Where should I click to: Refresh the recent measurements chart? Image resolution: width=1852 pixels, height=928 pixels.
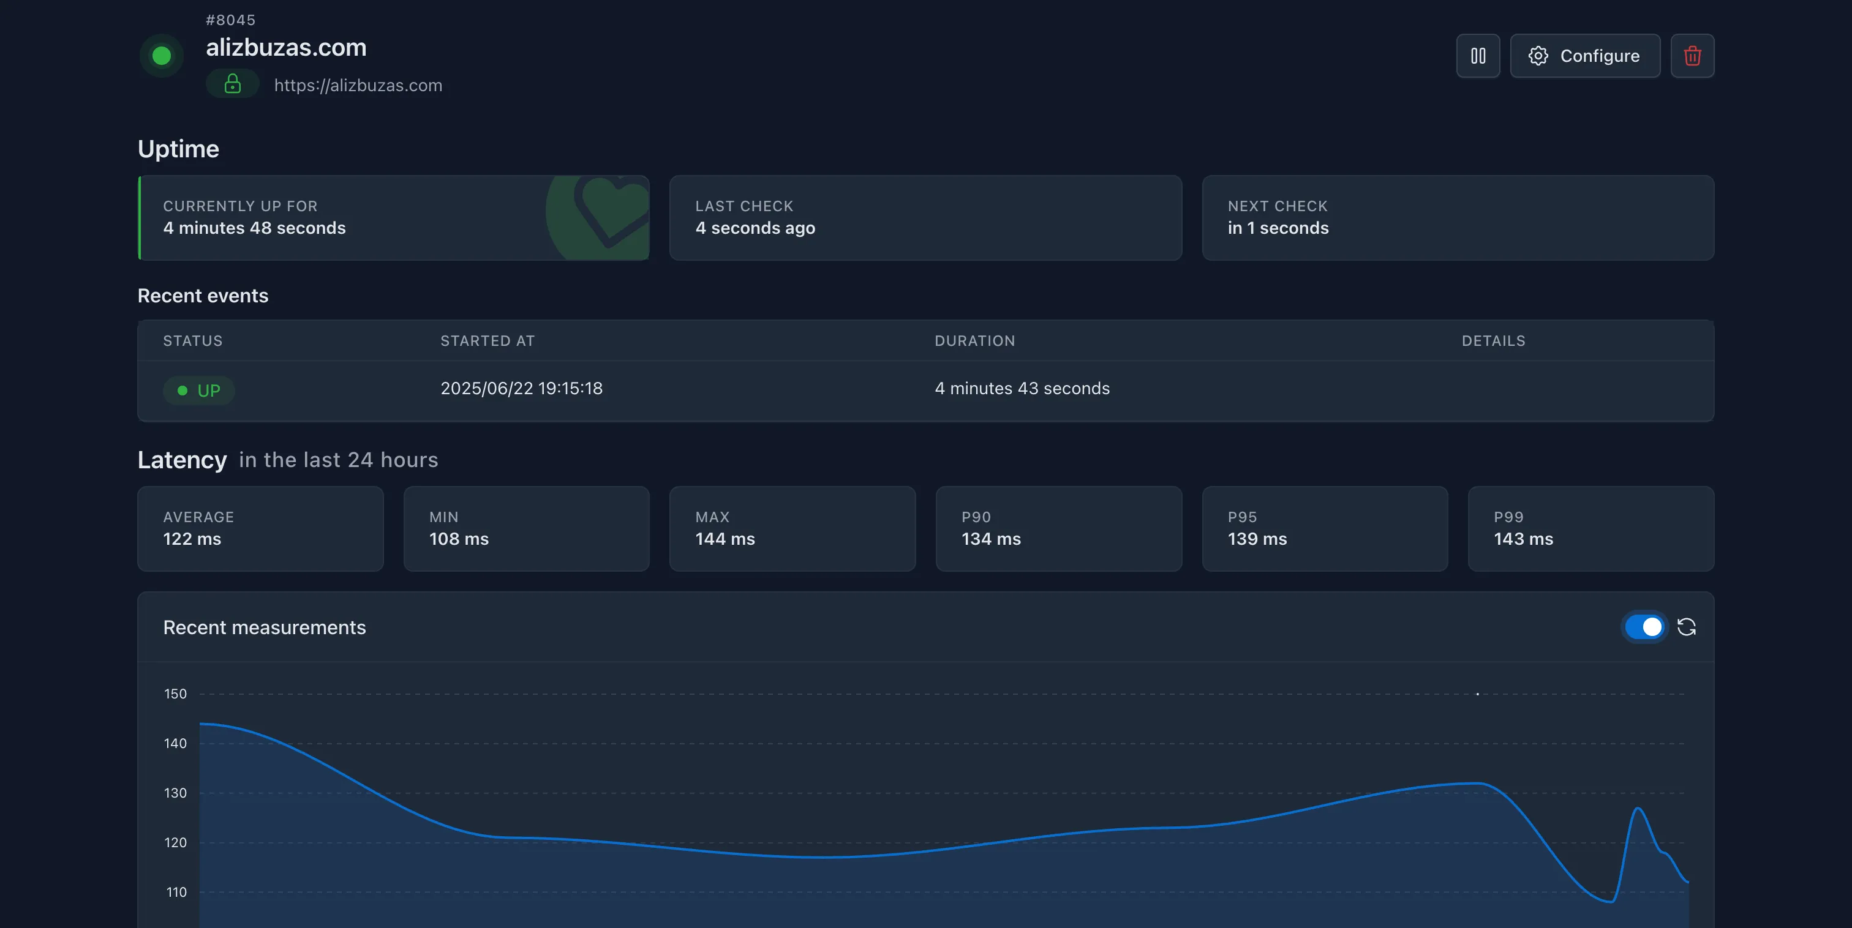pyautogui.click(x=1687, y=627)
